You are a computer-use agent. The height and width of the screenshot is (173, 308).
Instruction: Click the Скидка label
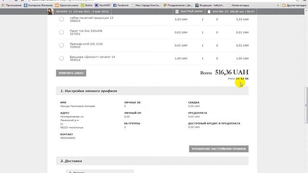pyautogui.click(x=193, y=102)
